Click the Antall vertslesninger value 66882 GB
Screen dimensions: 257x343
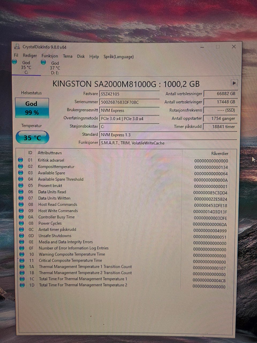(x=220, y=94)
